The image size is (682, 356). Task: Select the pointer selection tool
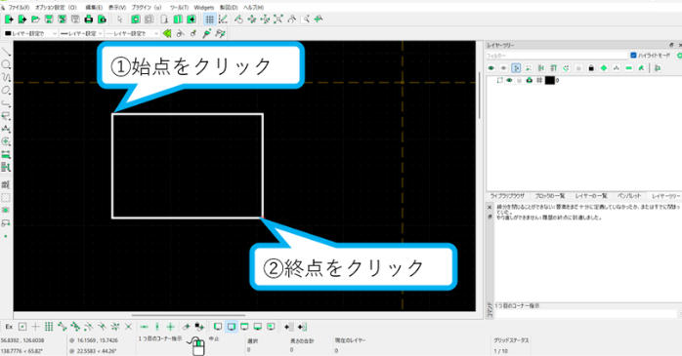(120, 20)
